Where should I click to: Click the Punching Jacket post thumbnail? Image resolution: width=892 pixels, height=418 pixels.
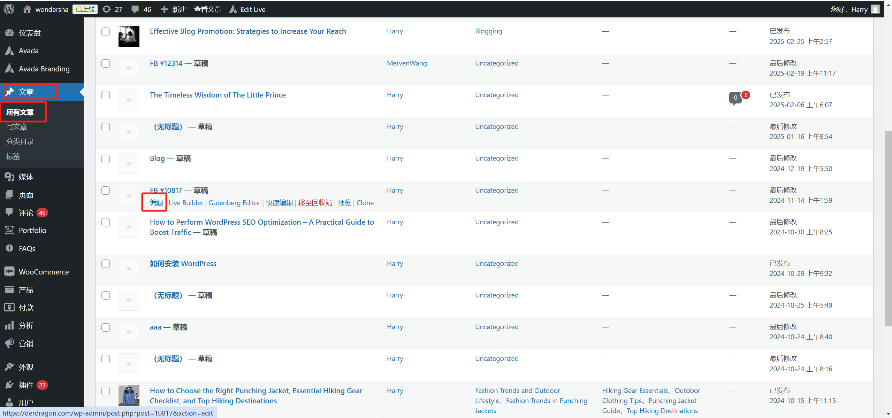click(x=129, y=395)
